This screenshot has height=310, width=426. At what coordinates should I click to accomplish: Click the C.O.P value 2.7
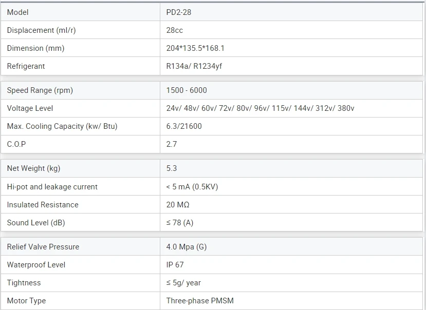172,144
